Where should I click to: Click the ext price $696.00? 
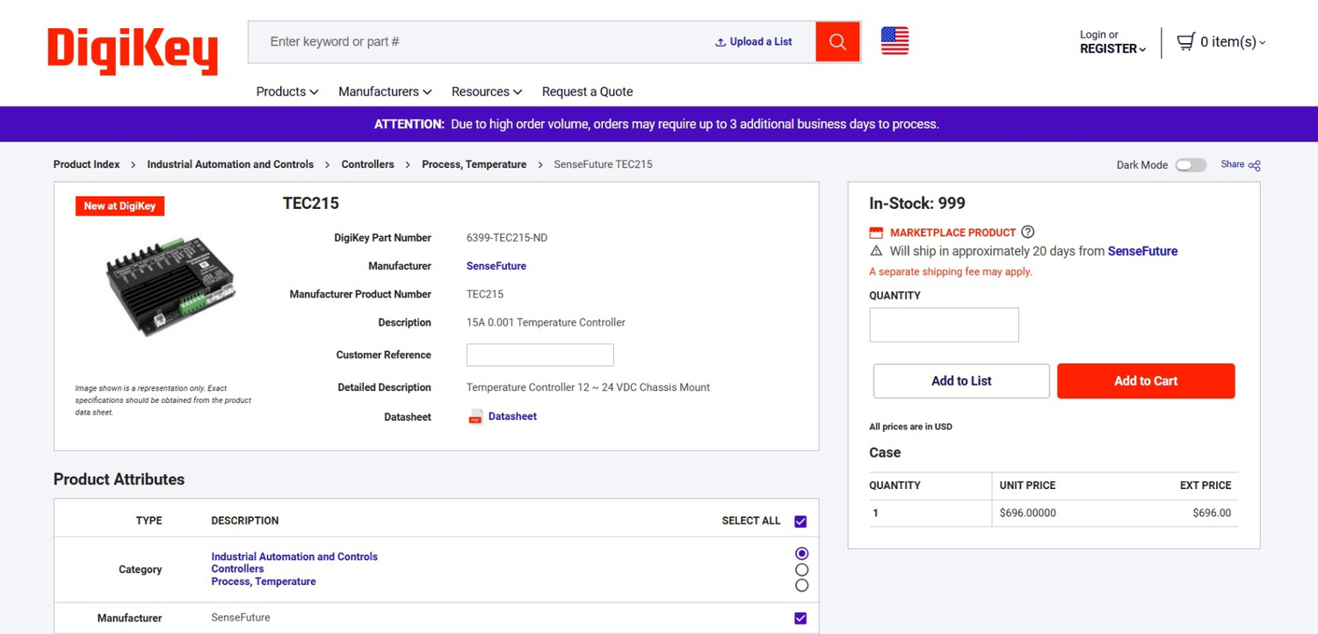1212,513
